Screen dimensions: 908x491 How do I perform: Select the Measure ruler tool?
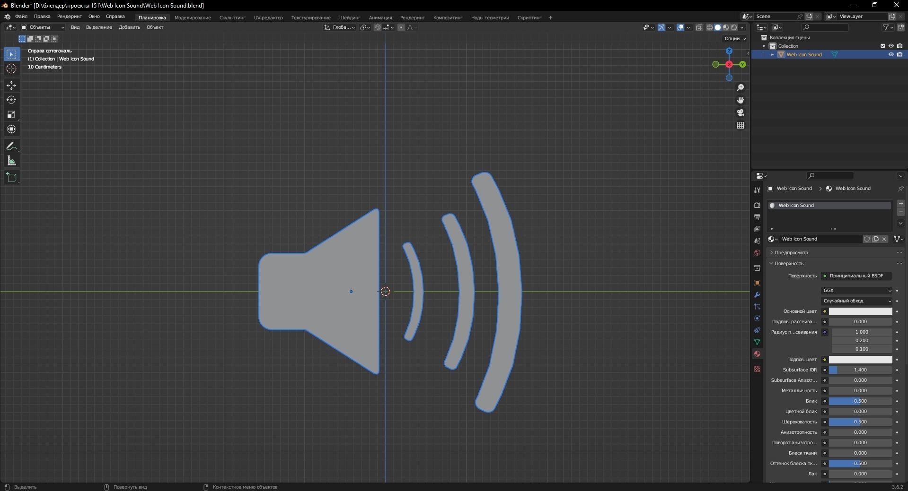(11, 161)
